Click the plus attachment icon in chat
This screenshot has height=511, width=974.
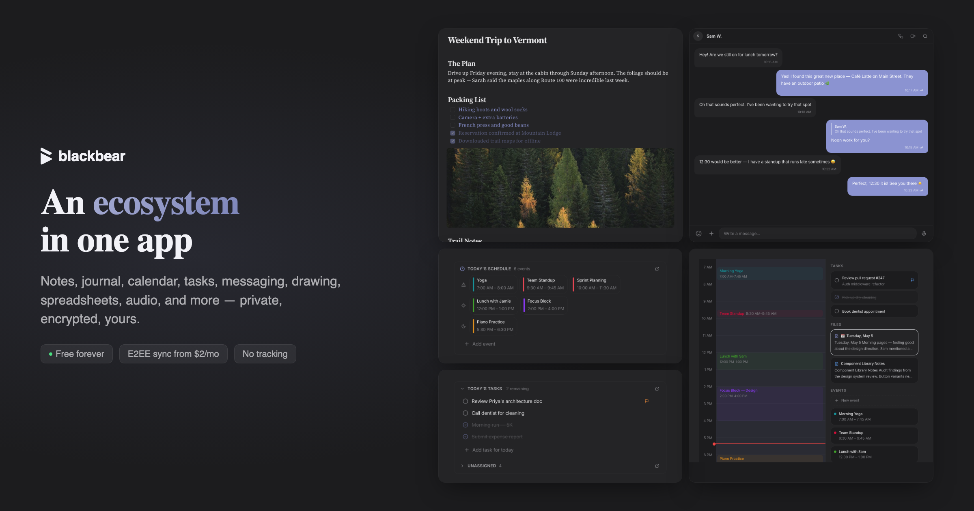point(711,234)
